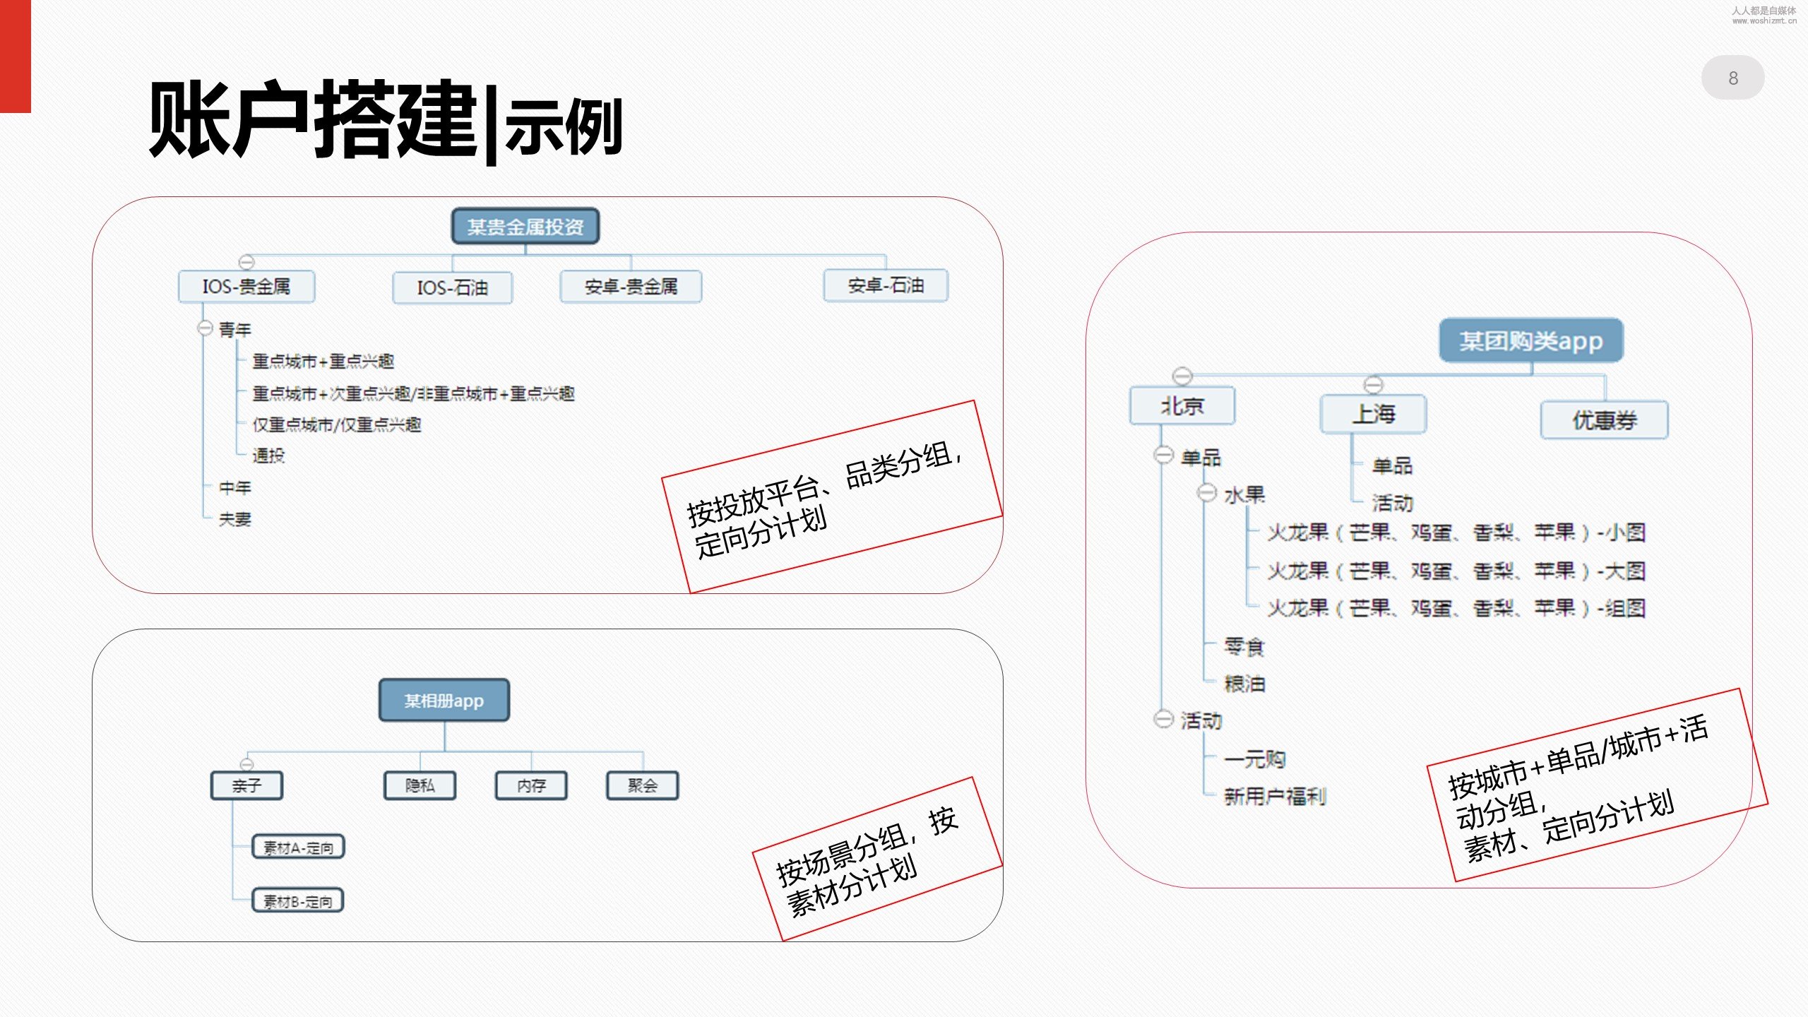This screenshot has width=1808, height=1017.
Task: Select the 粮油 tree item
Action: coord(1244,684)
